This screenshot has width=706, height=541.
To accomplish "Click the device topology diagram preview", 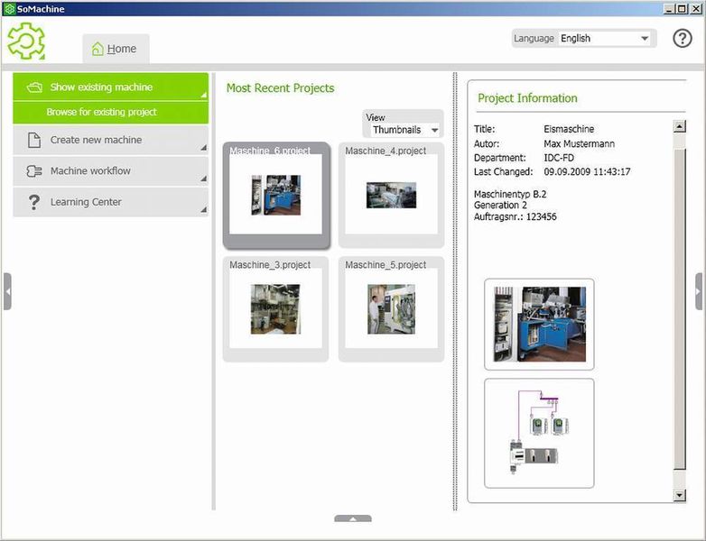I will pos(539,433).
